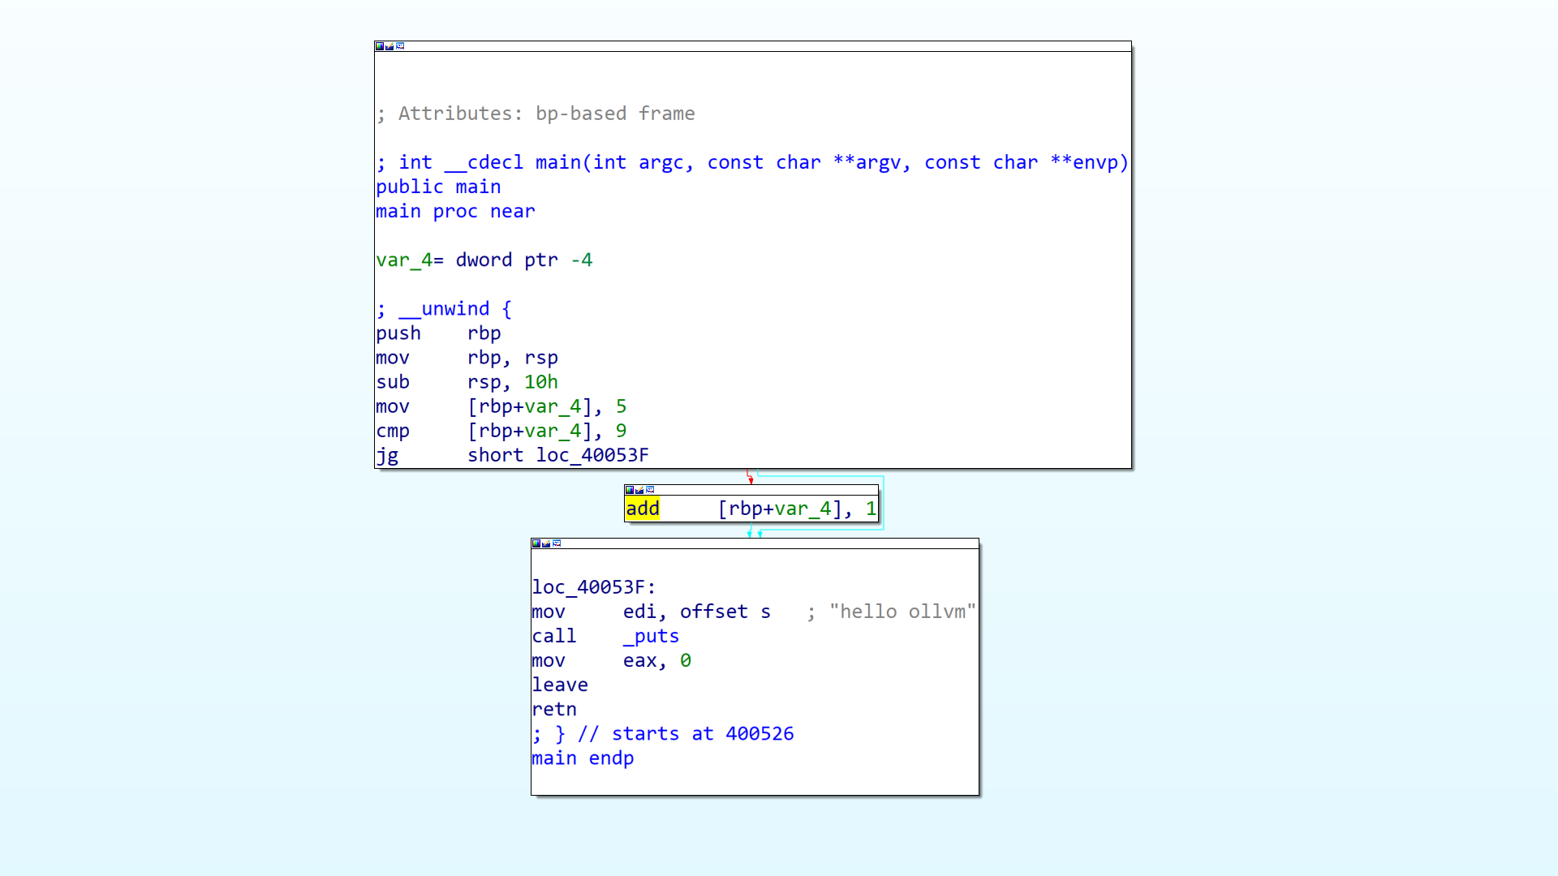Click the sub rsp, 10h instruction
Image resolution: width=1558 pixels, height=876 pixels.
click(467, 382)
